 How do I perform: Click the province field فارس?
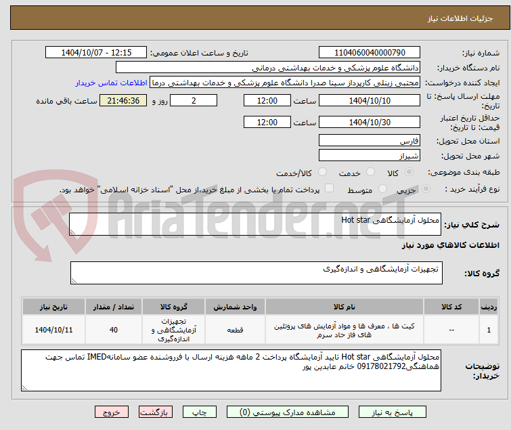coord(370,140)
